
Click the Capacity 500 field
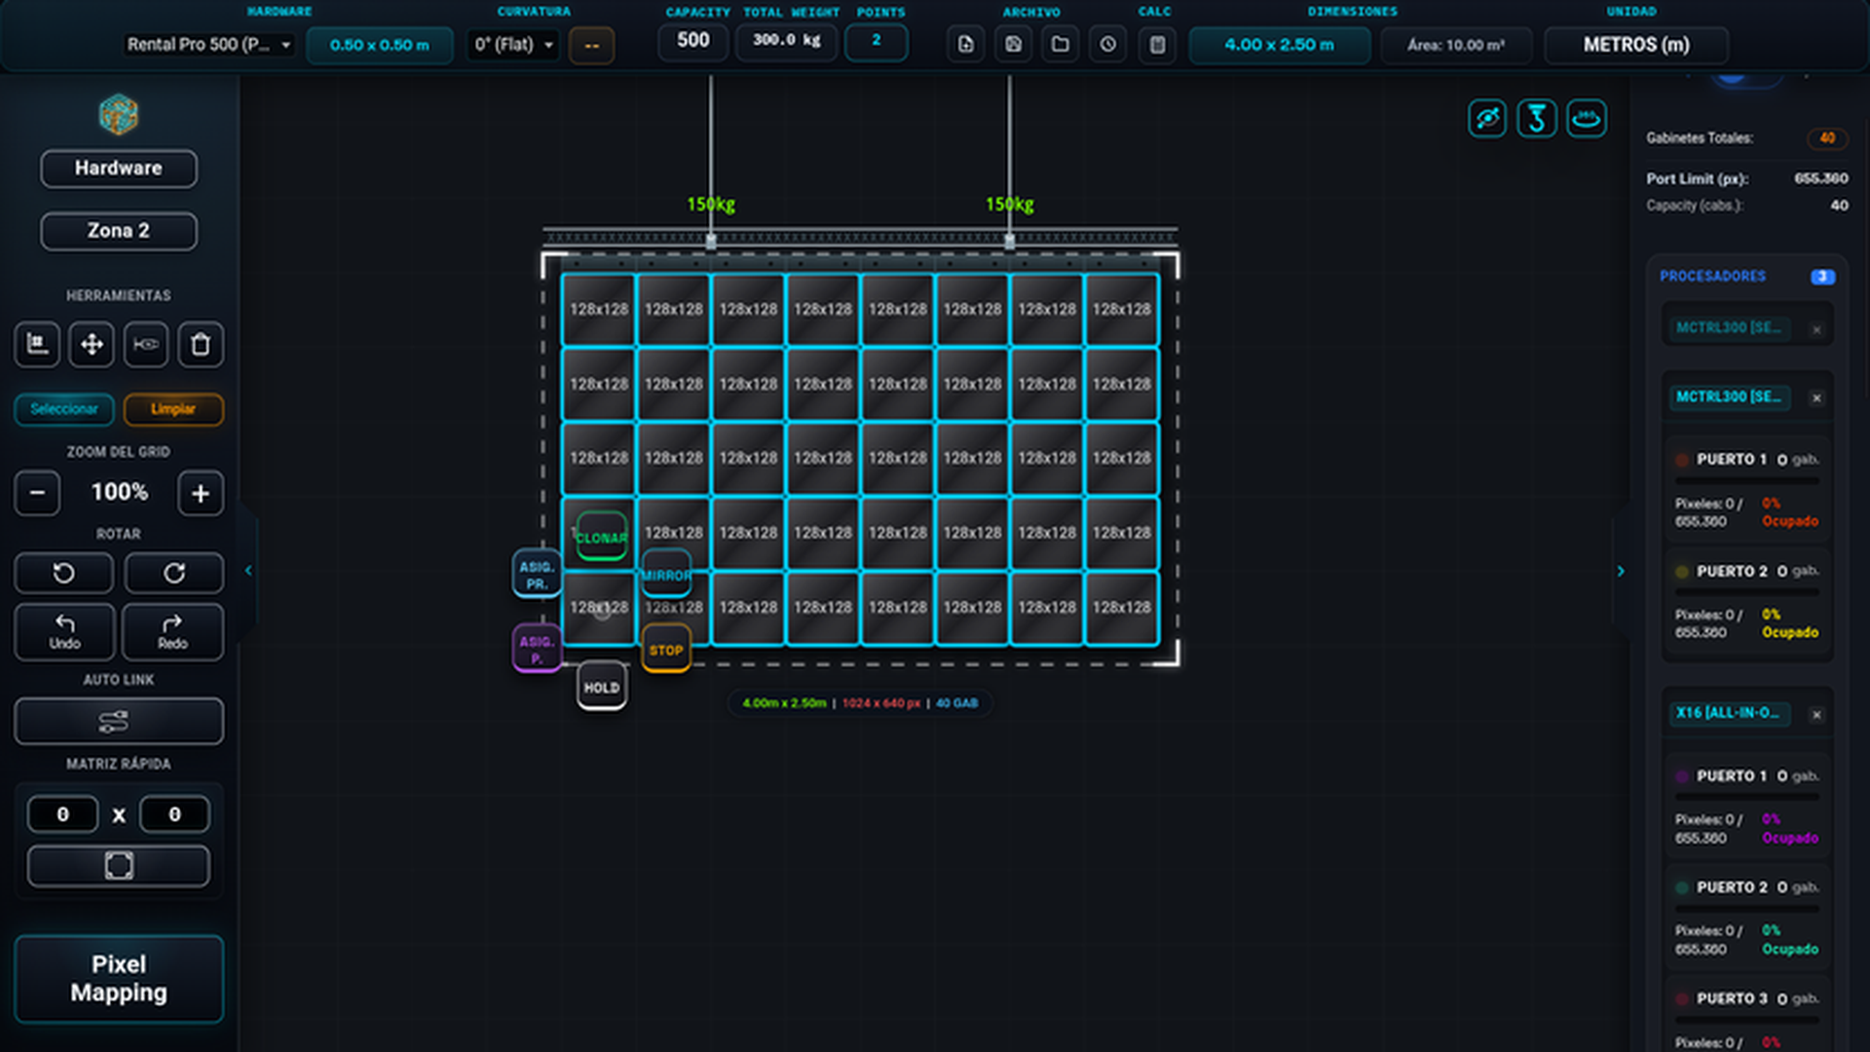[693, 41]
